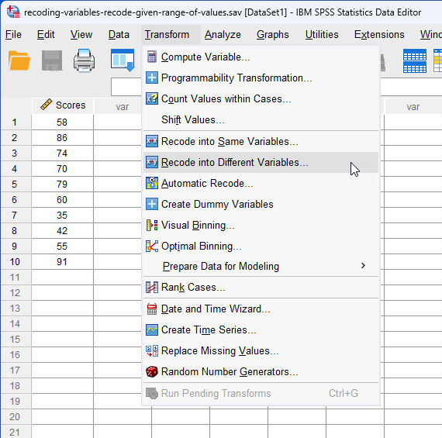Click the Random Number Generators dice icon
442x438 pixels.
152,371
